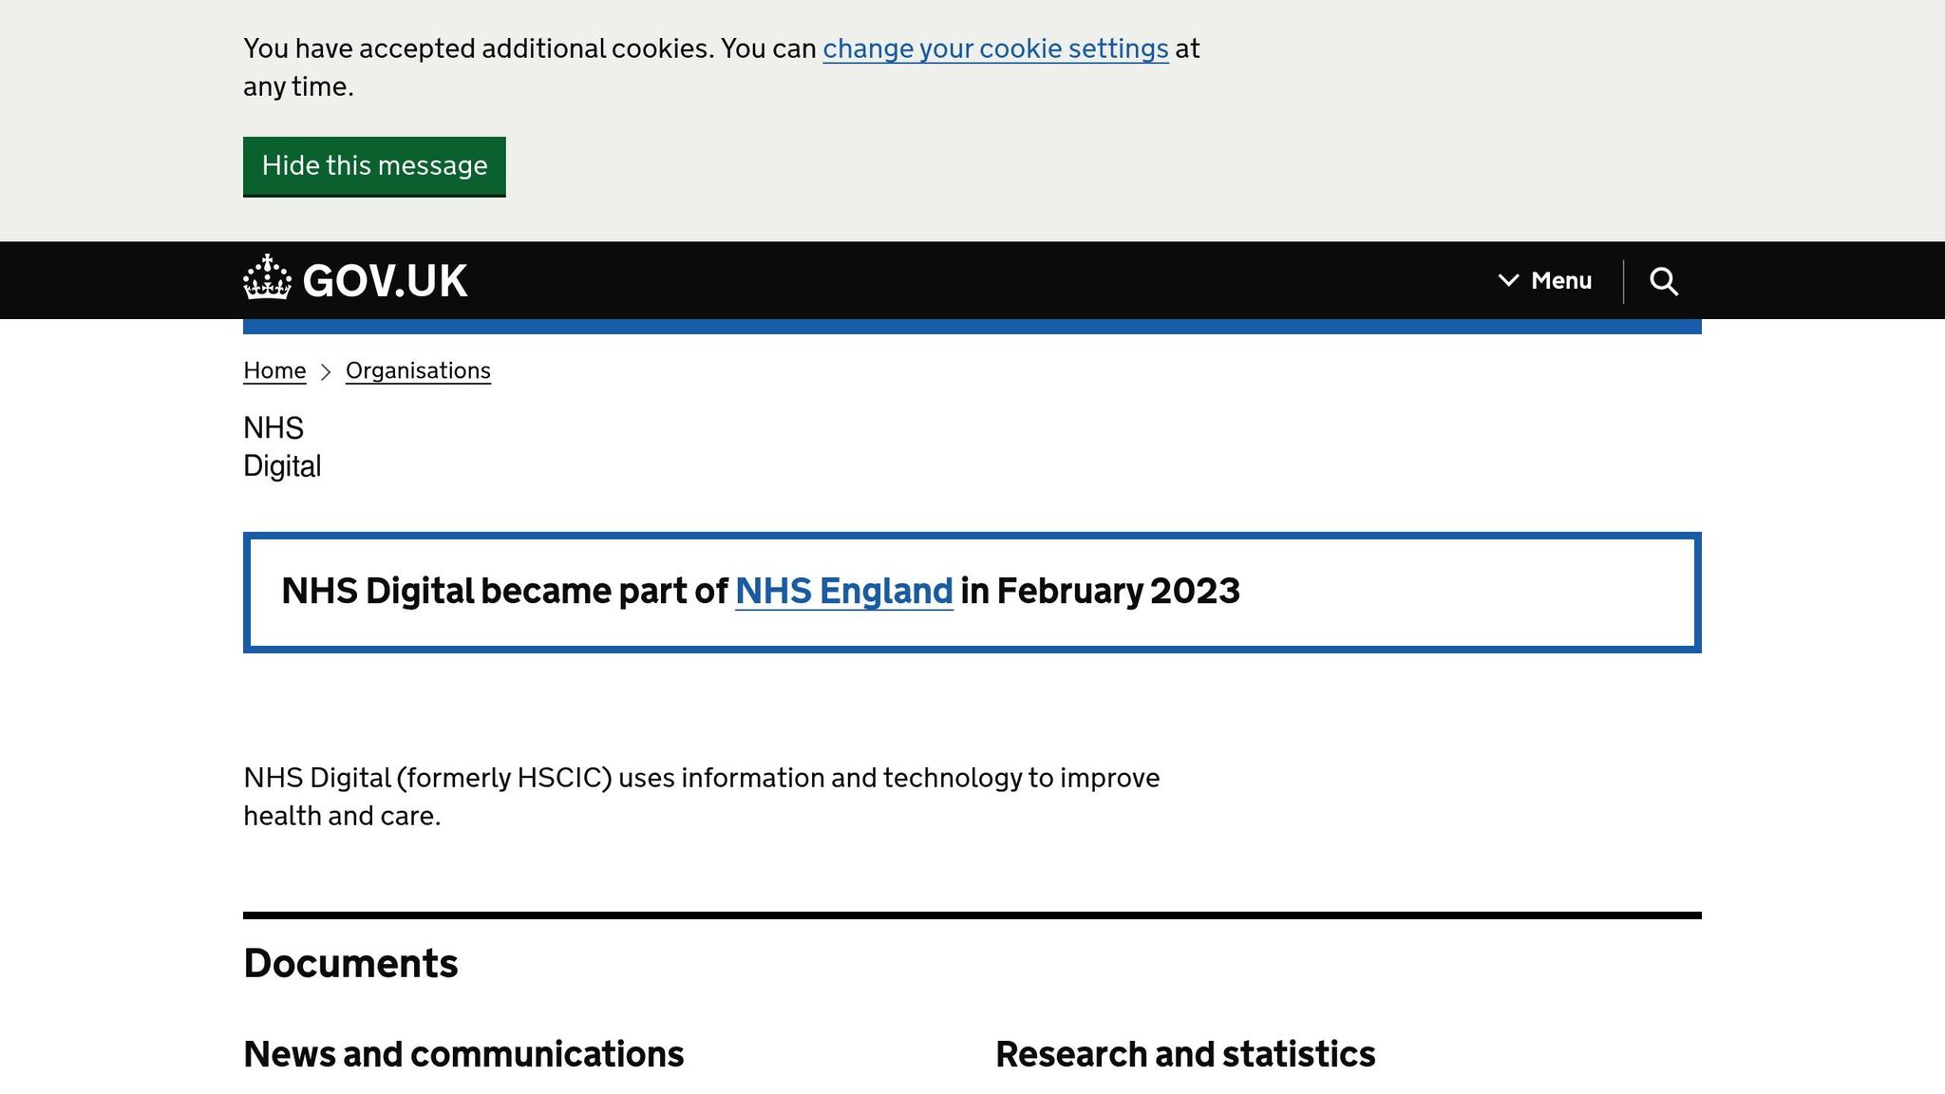Click News and communications heading

point(463,1054)
